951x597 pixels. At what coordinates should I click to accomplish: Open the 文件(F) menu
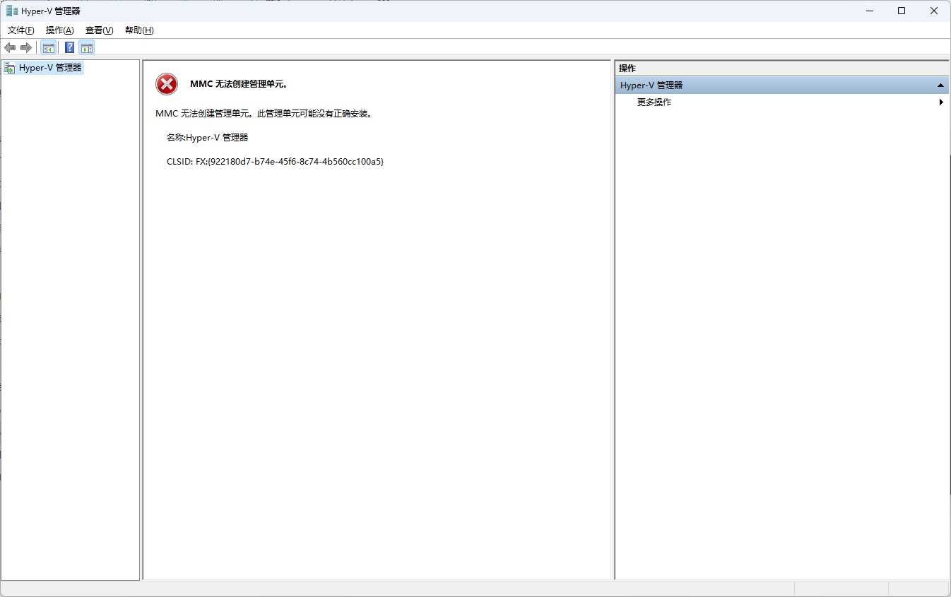point(21,30)
